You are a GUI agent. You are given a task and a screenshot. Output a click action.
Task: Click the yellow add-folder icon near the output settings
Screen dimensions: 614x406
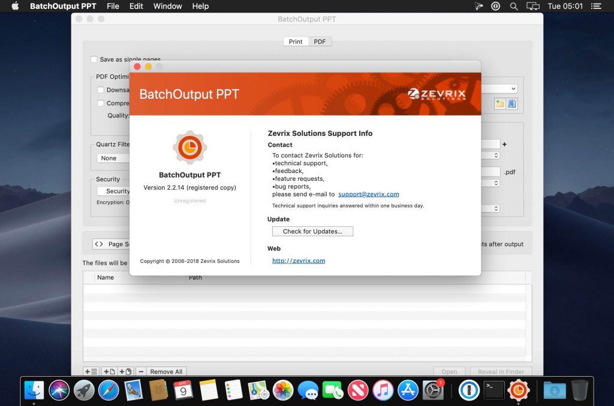500,103
